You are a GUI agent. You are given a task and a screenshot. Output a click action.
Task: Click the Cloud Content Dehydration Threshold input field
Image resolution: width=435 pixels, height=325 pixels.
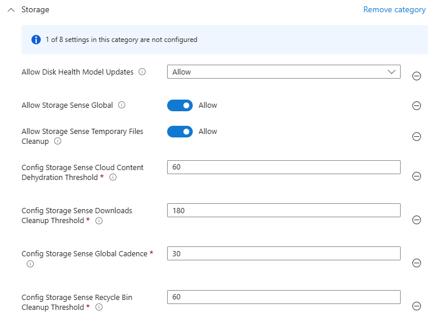284,167
